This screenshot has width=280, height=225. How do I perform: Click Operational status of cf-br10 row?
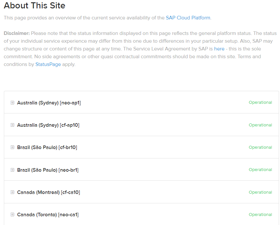point(260,147)
